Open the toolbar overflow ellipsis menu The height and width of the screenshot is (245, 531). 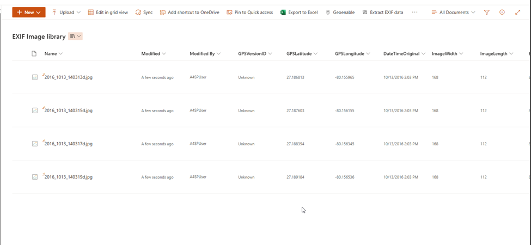415,12
